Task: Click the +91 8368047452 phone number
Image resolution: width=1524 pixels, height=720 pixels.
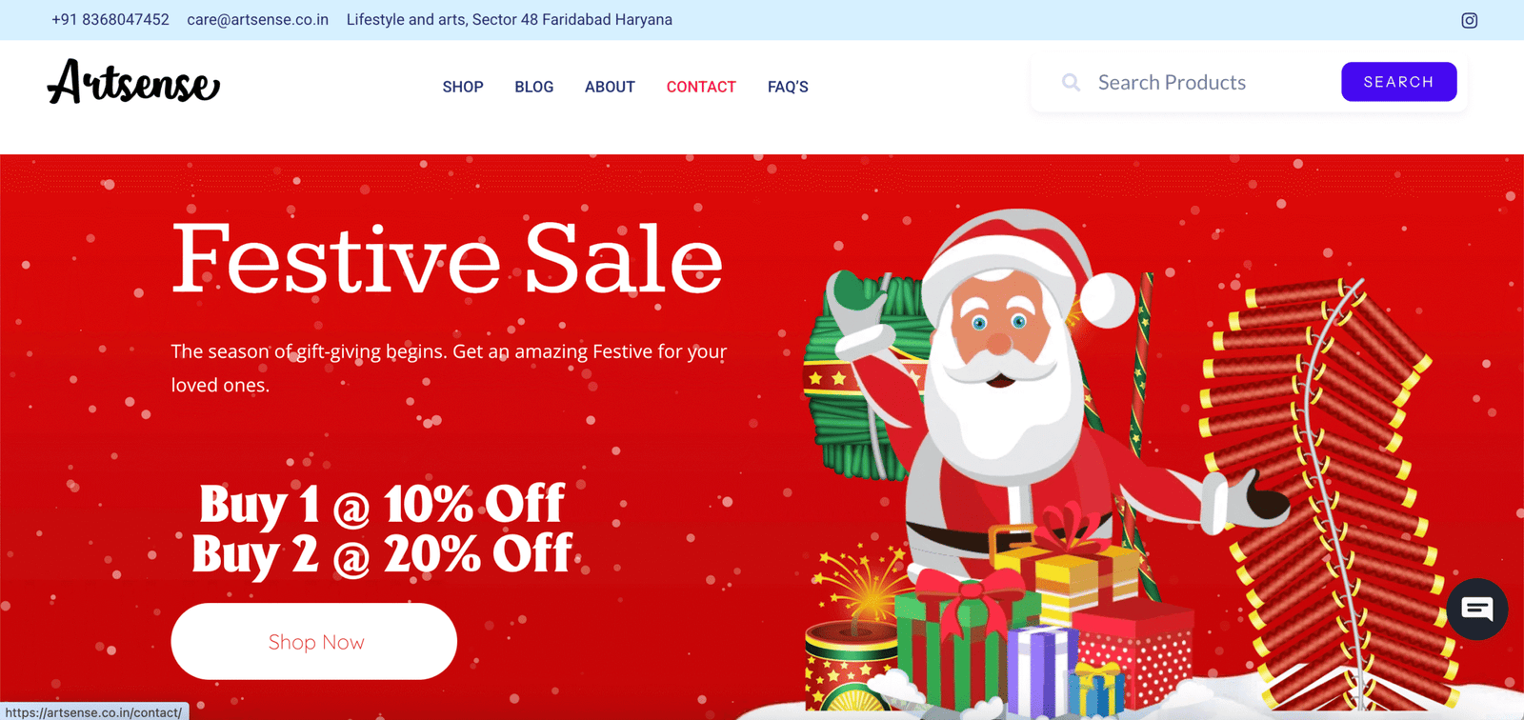Action: pyautogui.click(x=110, y=20)
